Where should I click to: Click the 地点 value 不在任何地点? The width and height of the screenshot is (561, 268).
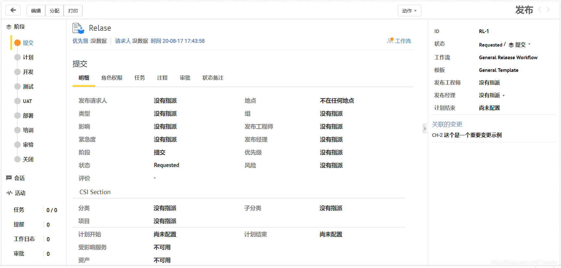(x=337, y=101)
